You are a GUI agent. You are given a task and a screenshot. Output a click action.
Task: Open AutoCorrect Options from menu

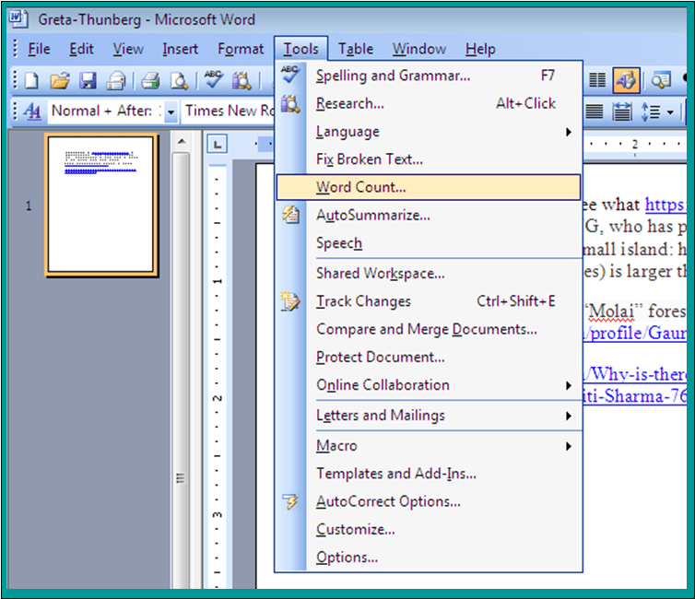(429, 501)
